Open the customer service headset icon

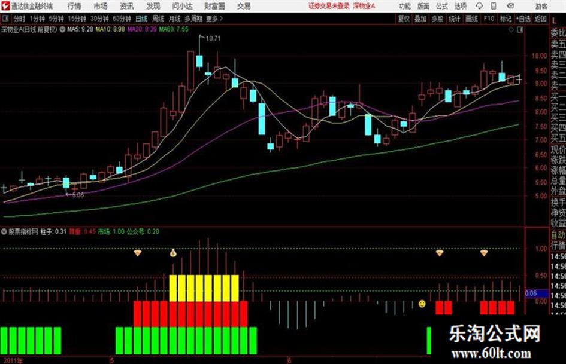(x=479, y=6)
